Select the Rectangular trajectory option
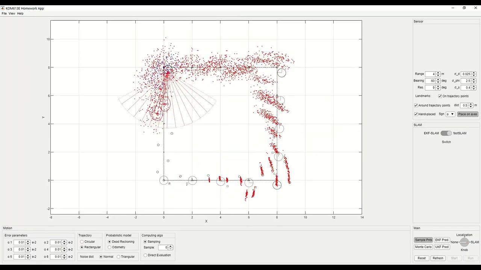The image size is (481, 270). coord(91,247)
